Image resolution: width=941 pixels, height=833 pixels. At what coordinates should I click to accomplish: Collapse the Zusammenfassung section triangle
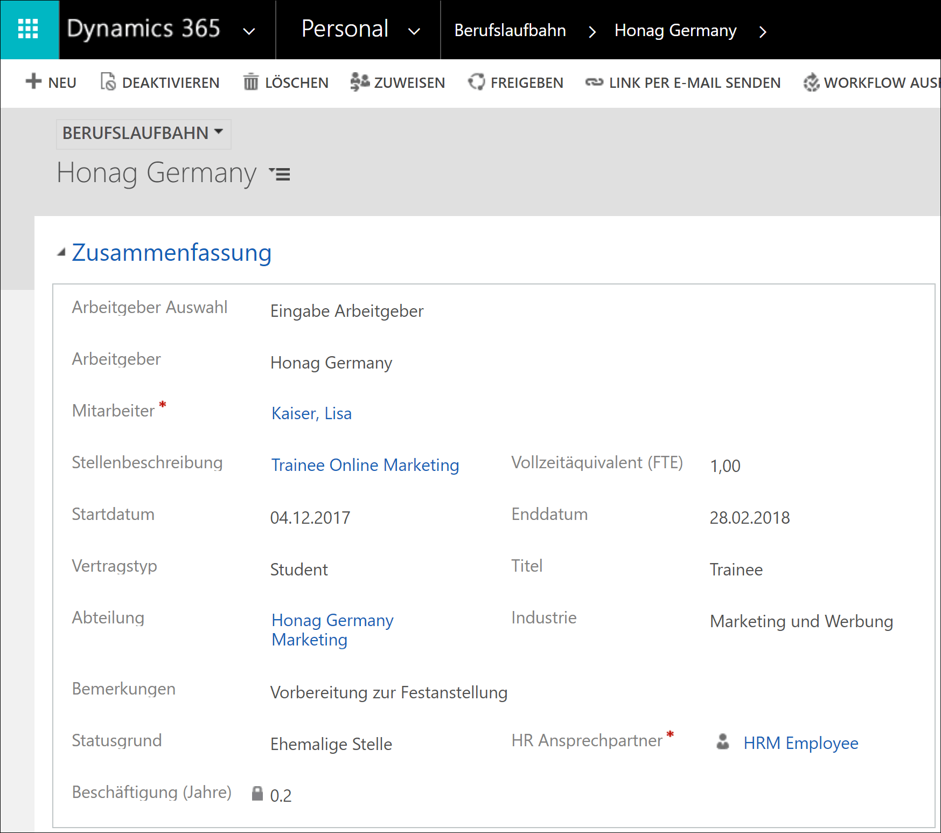pos(61,252)
